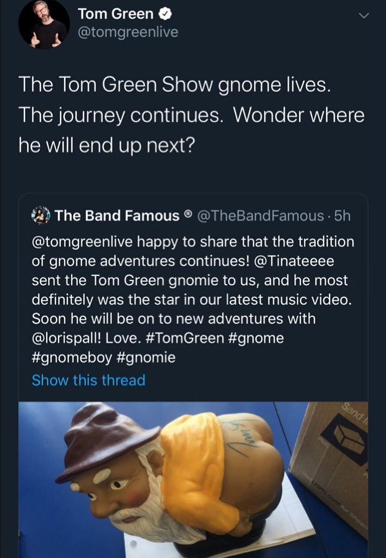Open the @TheBandFamous handle

pos(260,216)
